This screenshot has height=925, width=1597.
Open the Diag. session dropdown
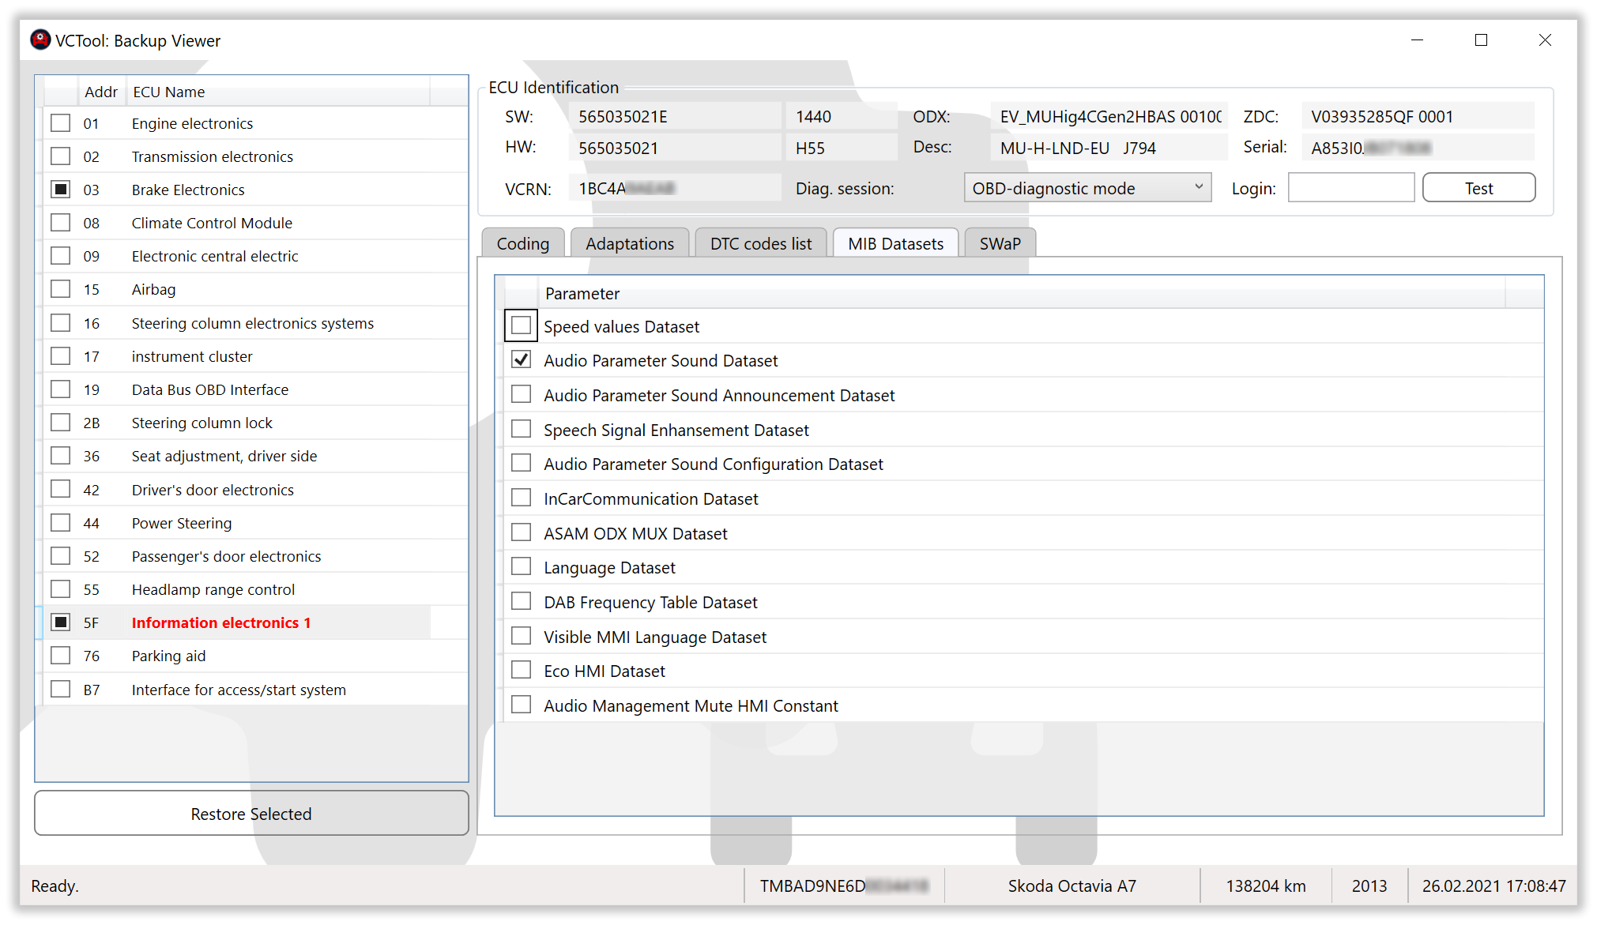(x=1087, y=188)
